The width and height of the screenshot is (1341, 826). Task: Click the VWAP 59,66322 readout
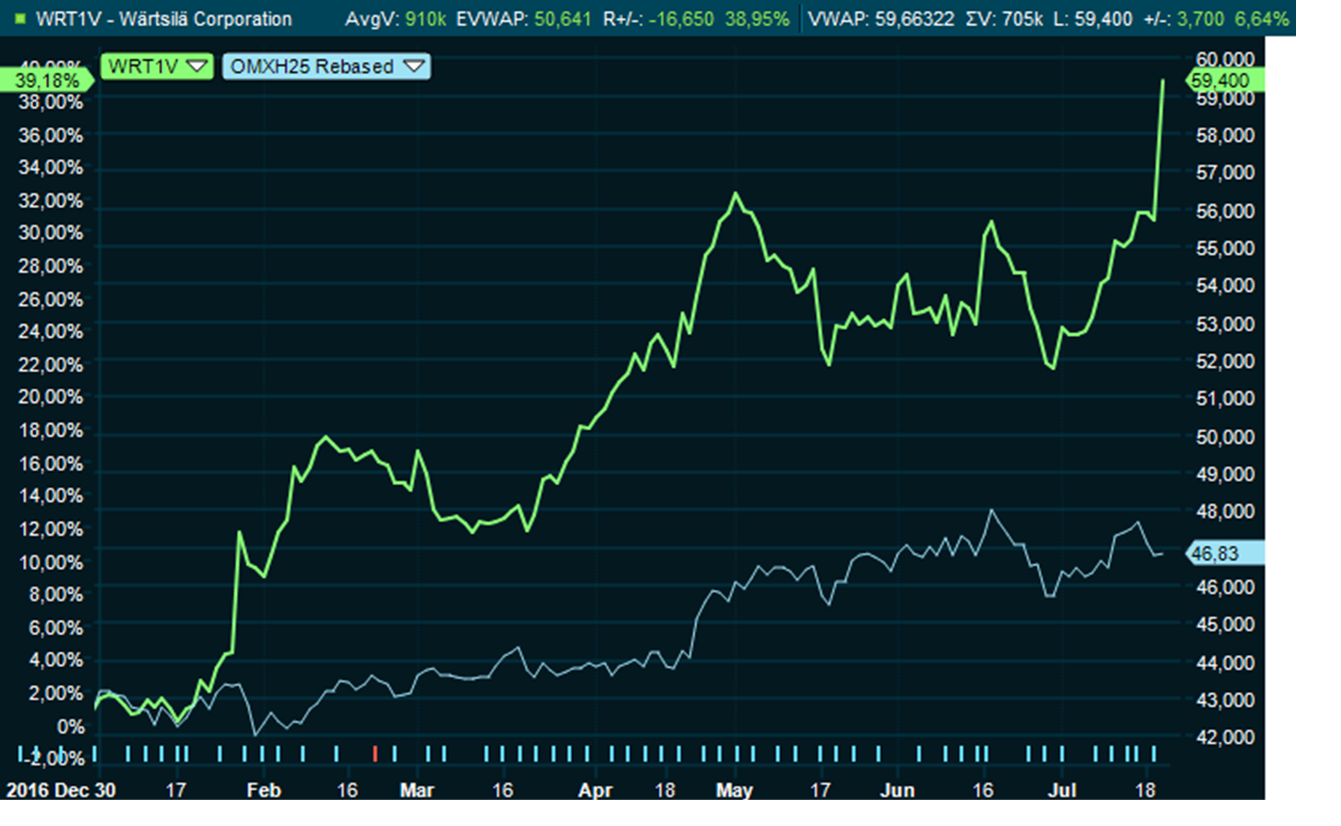(881, 19)
